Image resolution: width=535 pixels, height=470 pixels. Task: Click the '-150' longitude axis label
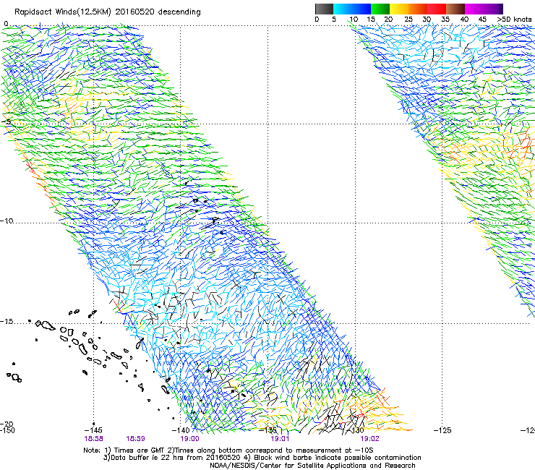coord(7,430)
